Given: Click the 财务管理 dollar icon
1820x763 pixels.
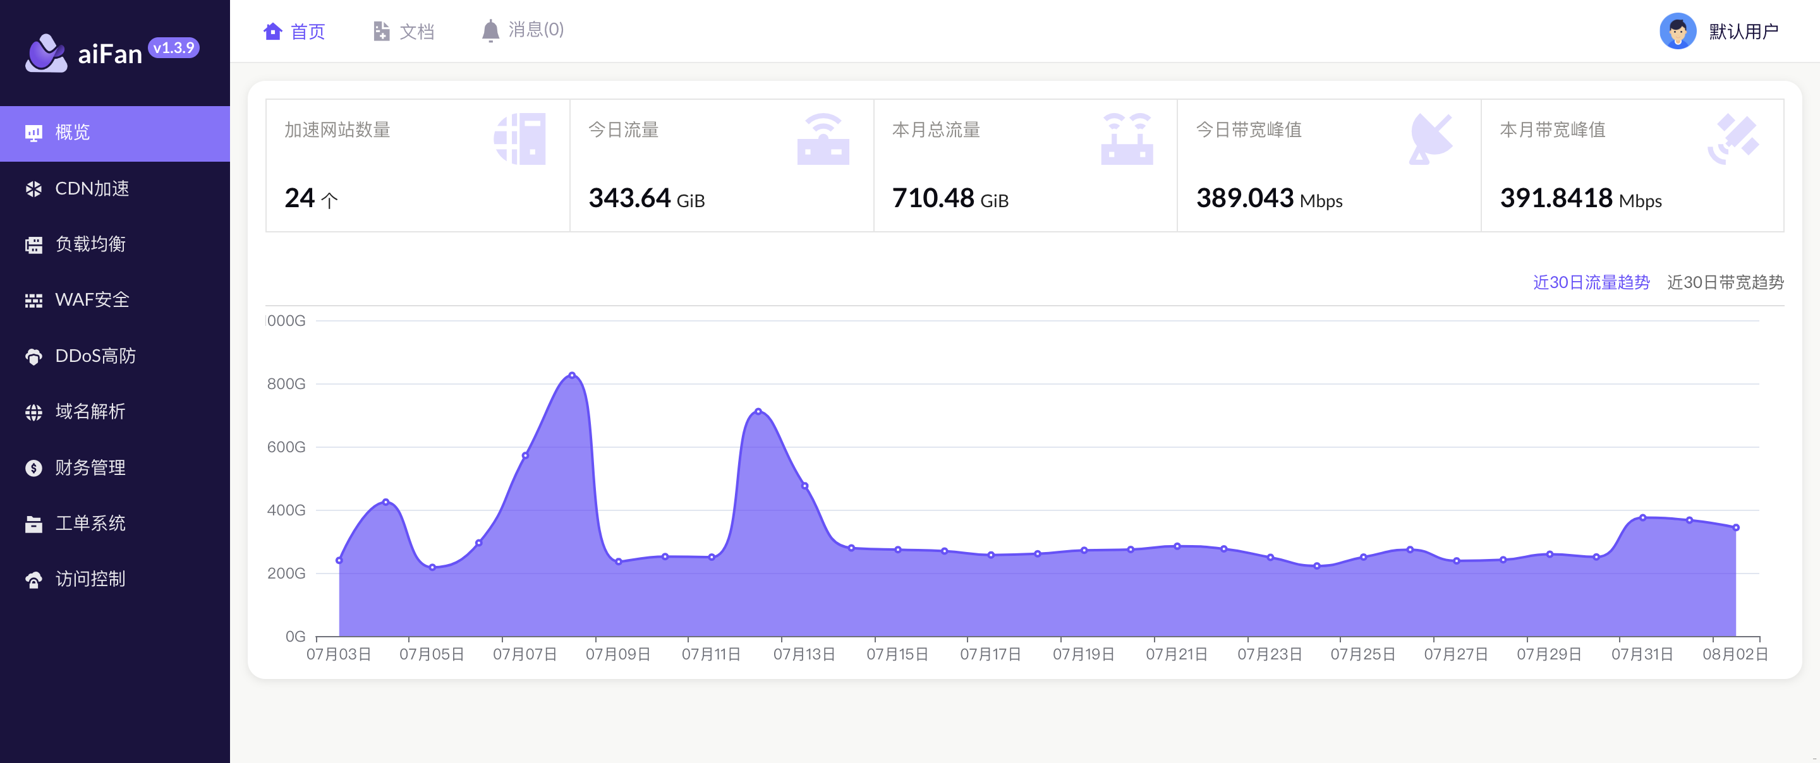Looking at the screenshot, I should [x=33, y=469].
